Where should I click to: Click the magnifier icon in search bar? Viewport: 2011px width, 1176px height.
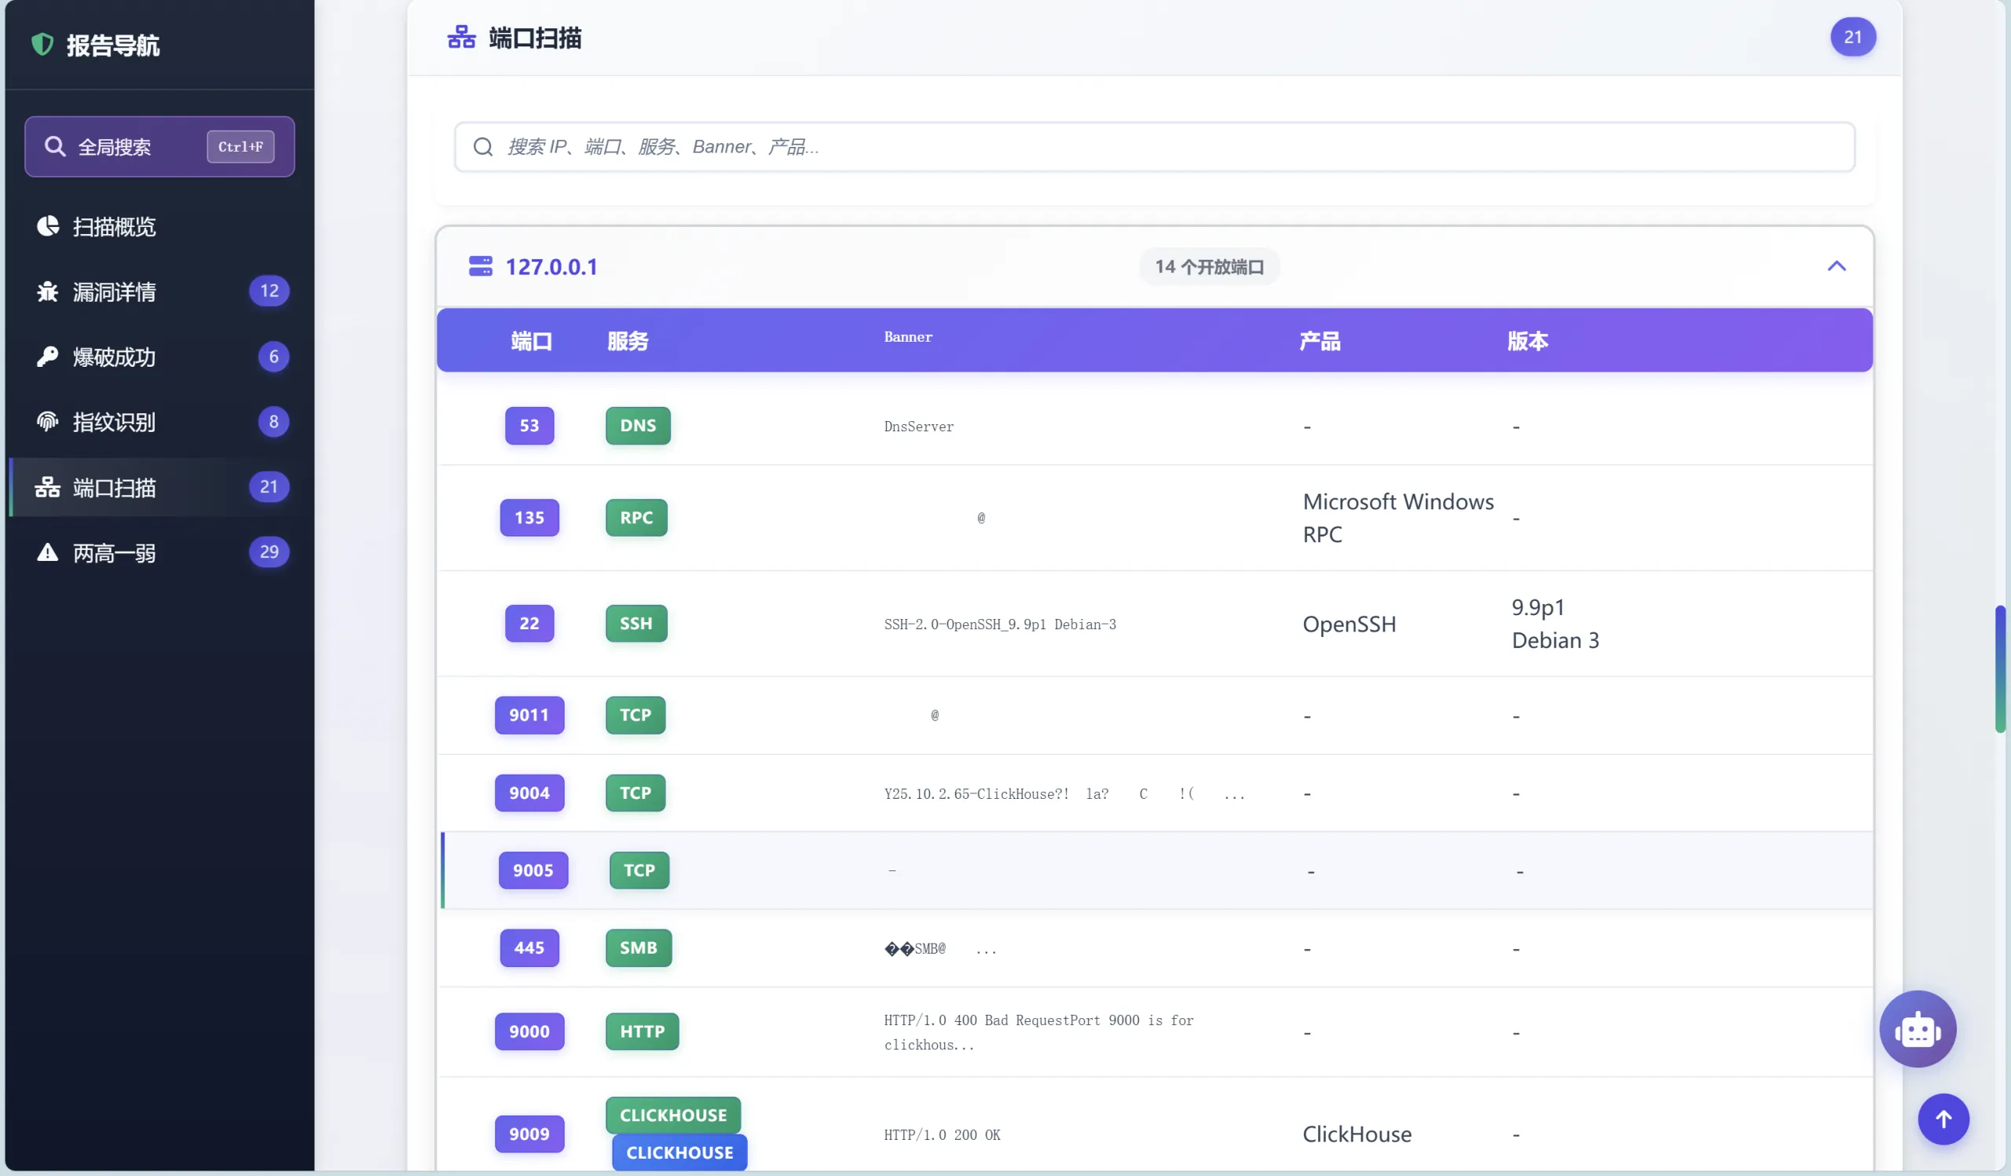click(483, 147)
